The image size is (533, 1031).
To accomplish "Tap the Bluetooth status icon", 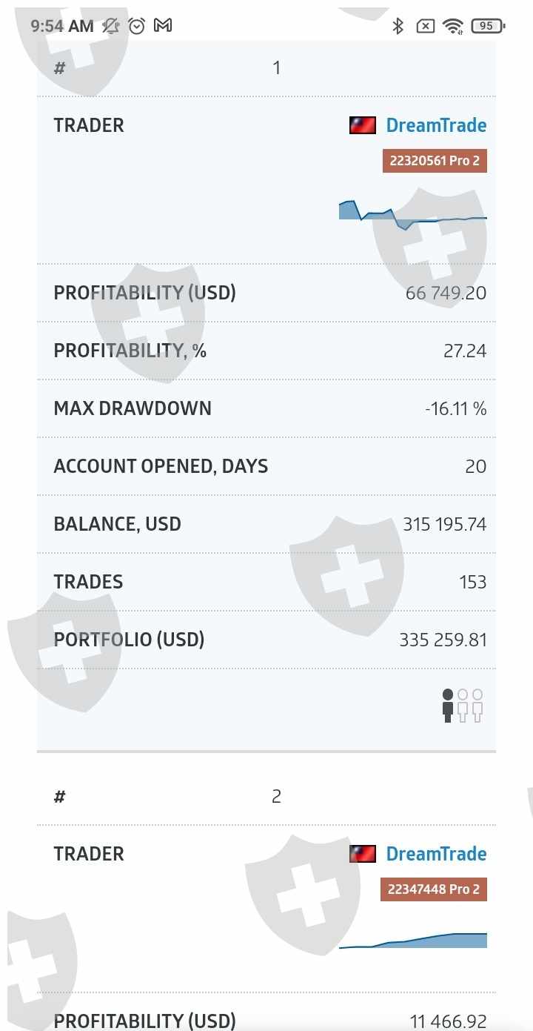I will click(398, 26).
